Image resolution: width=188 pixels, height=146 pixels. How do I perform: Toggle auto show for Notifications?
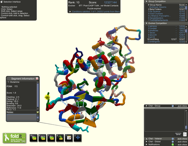tap(176, 144)
